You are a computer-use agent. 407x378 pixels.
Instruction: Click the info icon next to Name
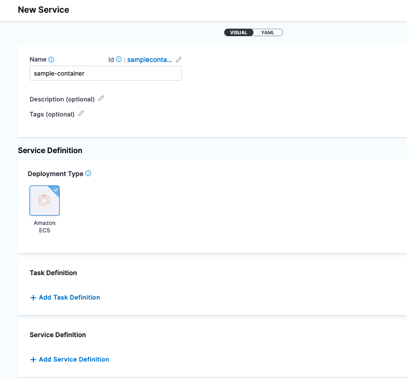52,60
